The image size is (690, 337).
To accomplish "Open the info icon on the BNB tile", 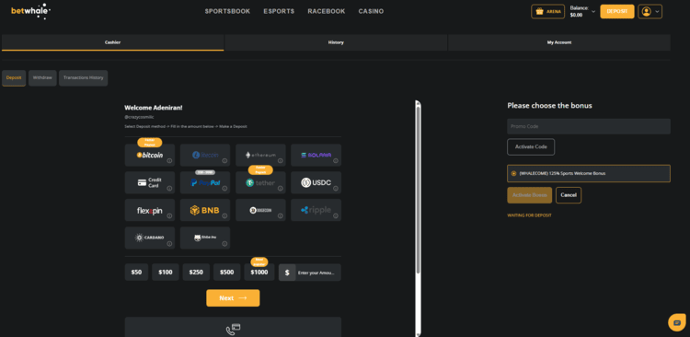I will pos(224,215).
